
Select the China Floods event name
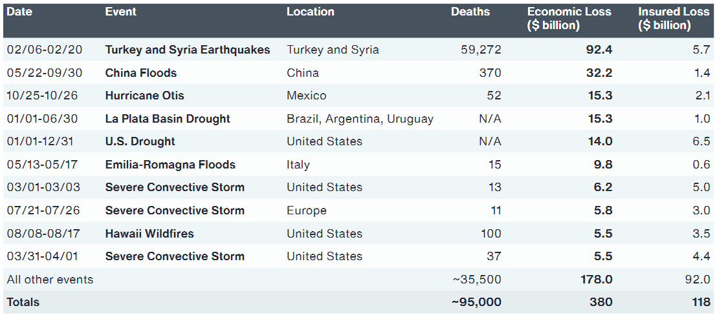pyautogui.click(x=141, y=73)
